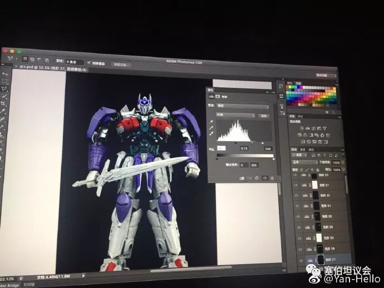Open the status bar info arrow menu
384x288 pixels.
(x=83, y=276)
